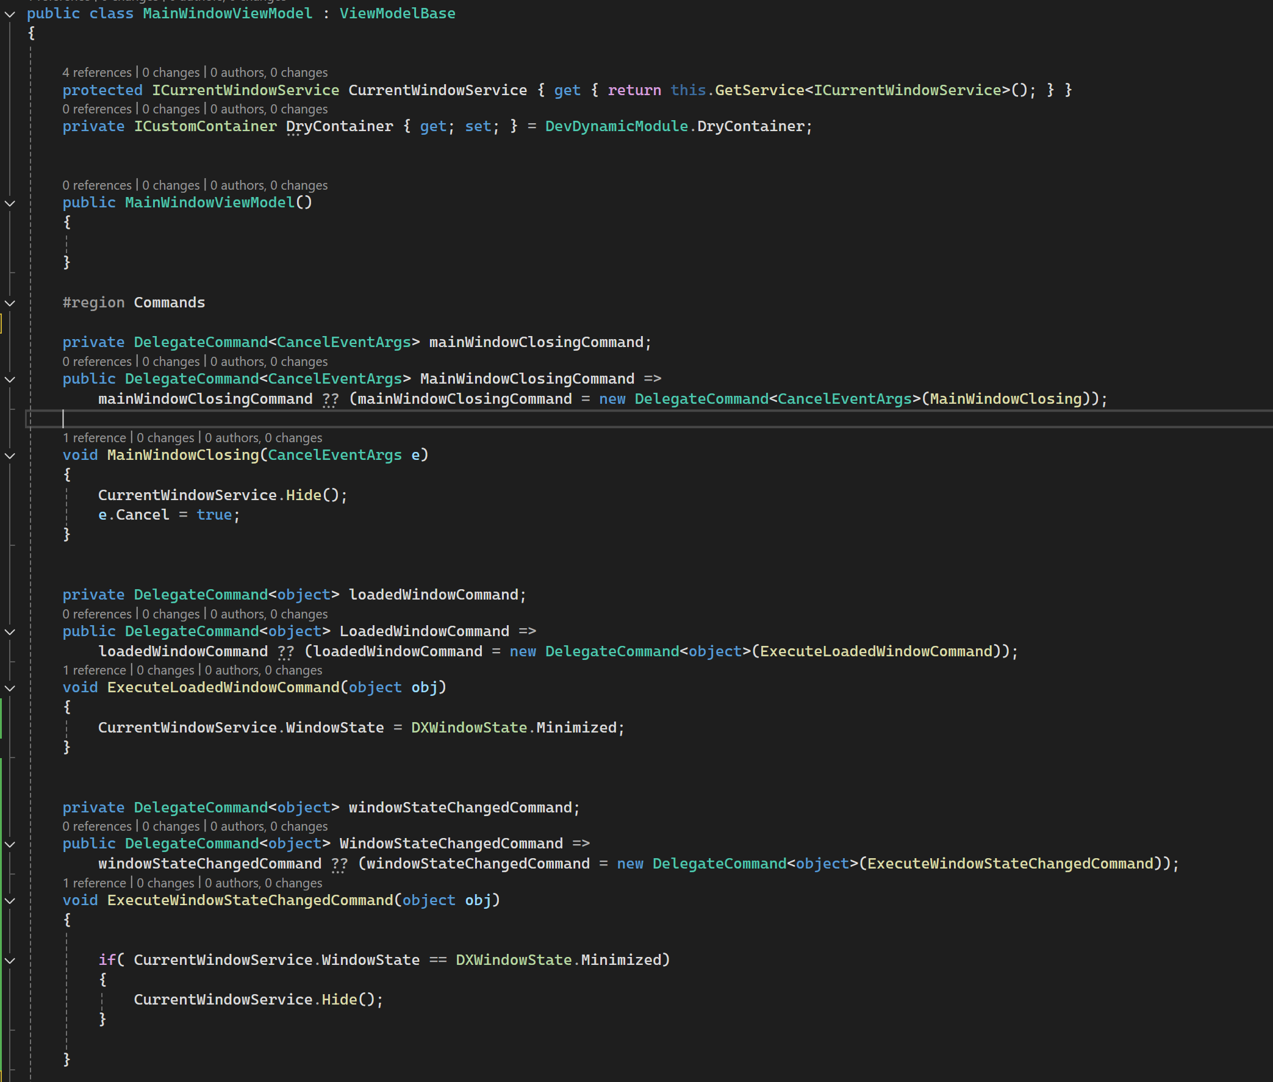Click the ViewModelBase base class name
Image resolution: width=1273 pixels, height=1082 pixels.
tap(397, 13)
